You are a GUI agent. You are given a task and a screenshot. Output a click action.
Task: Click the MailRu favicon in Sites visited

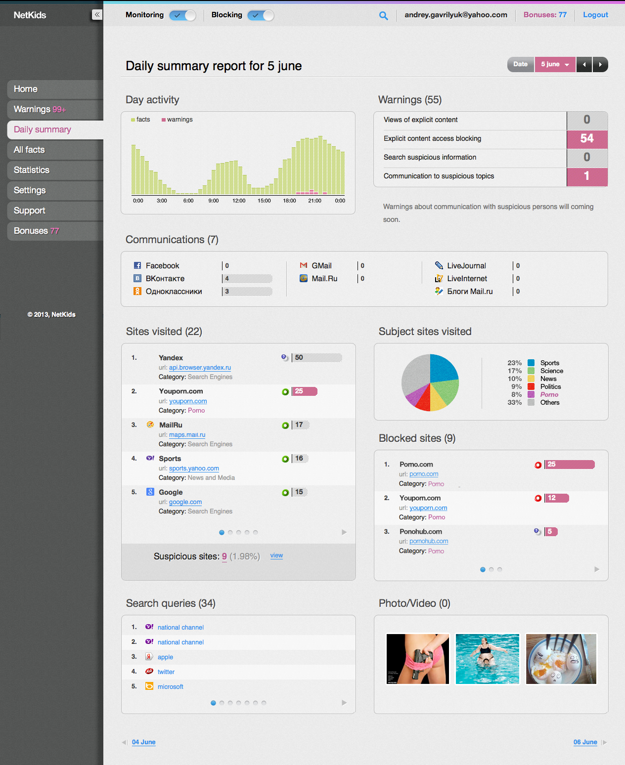click(x=150, y=425)
